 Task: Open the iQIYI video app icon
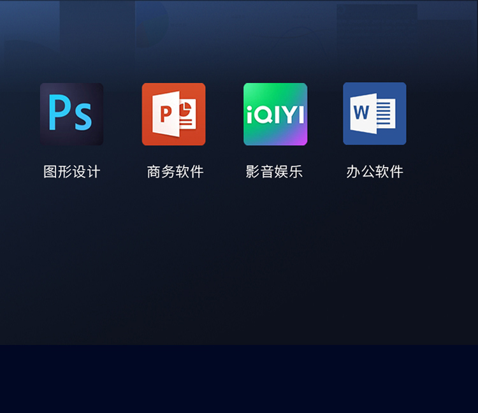(x=275, y=114)
